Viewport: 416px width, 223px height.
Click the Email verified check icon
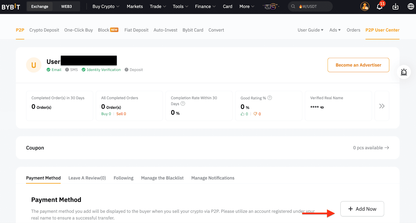(x=48, y=70)
